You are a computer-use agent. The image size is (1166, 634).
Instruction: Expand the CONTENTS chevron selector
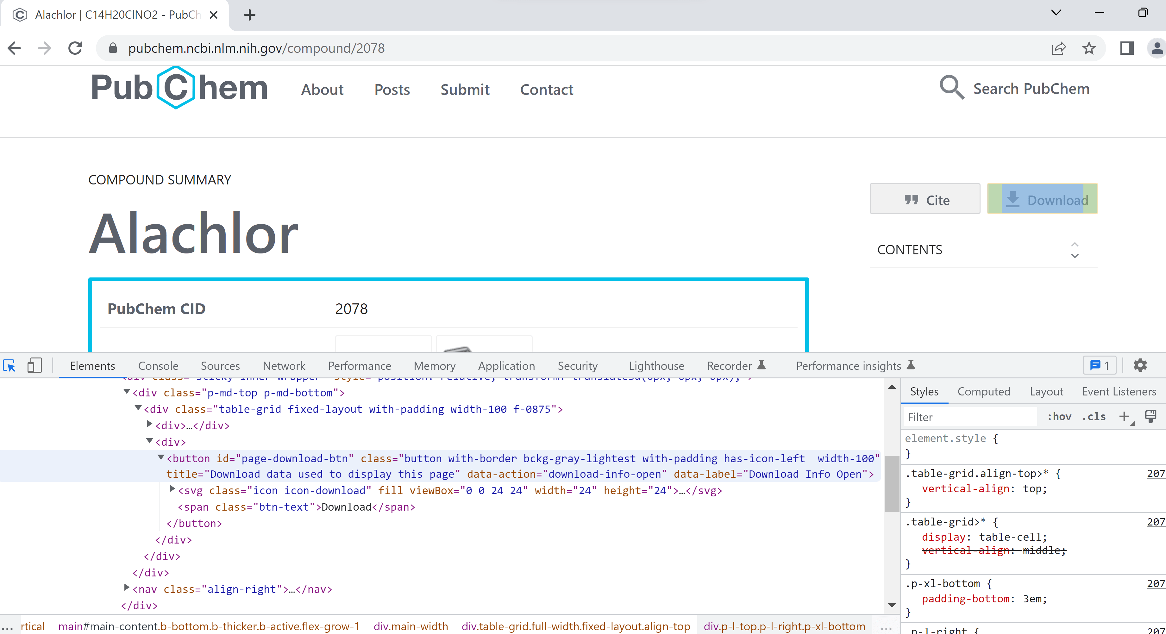click(1075, 250)
